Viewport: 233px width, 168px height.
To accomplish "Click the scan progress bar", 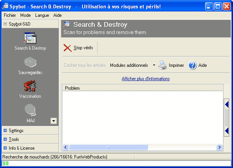I will (117, 163).
